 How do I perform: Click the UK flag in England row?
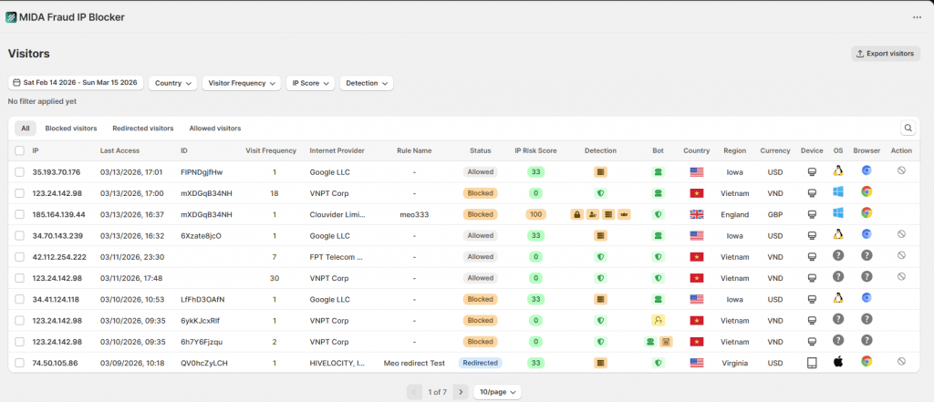tap(697, 214)
